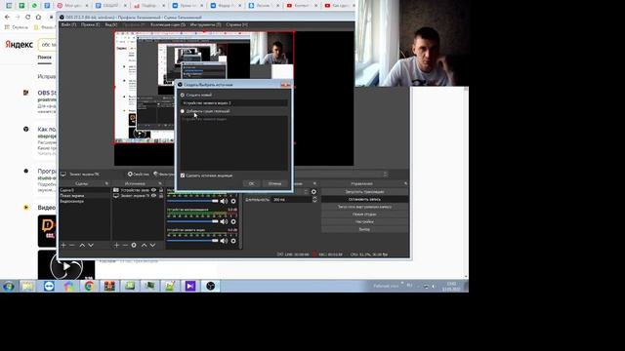
Task: Go to the Chrome home page icon
Action: [38, 18]
